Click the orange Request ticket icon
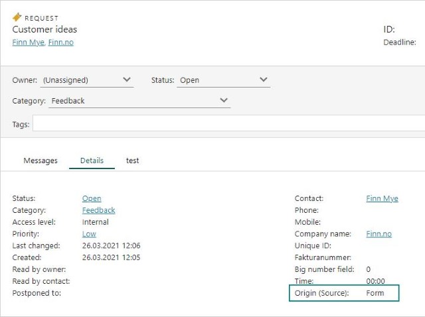Image resolution: width=425 pixels, height=317 pixels. [17, 17]
